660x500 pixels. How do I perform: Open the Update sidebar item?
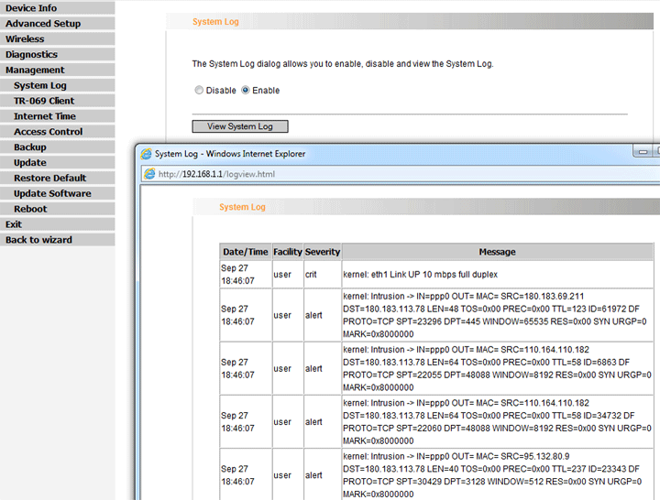(x=57, y=163)
